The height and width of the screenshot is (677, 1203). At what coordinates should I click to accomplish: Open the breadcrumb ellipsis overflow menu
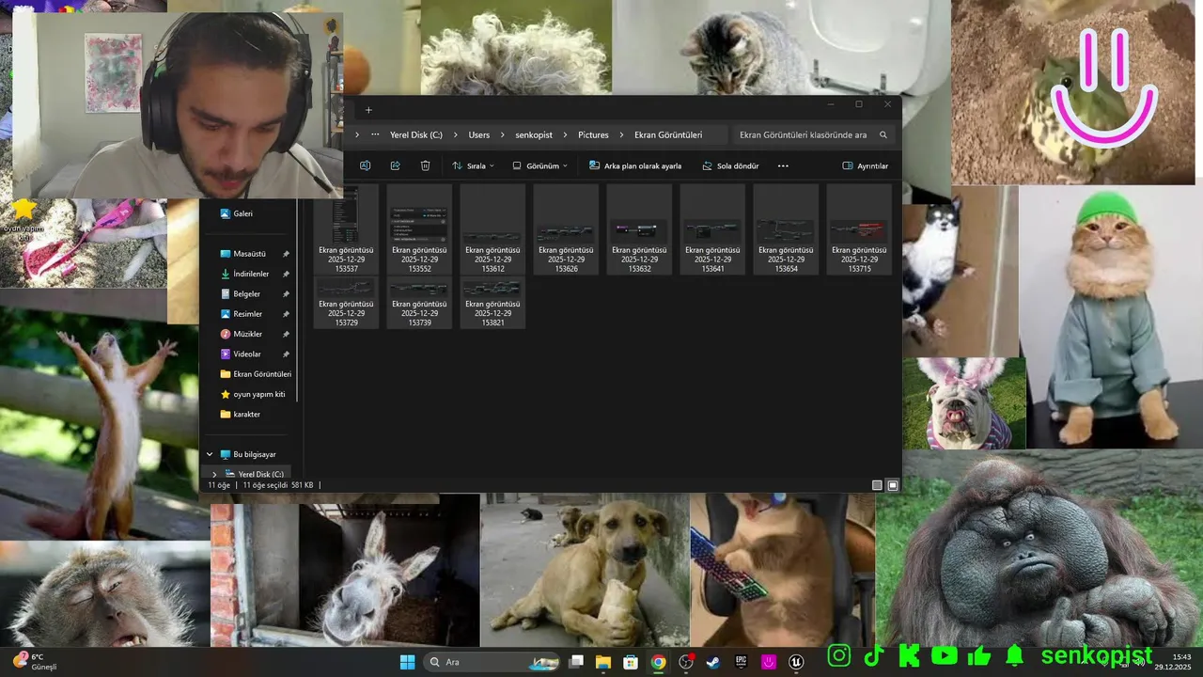click(375, 134)
